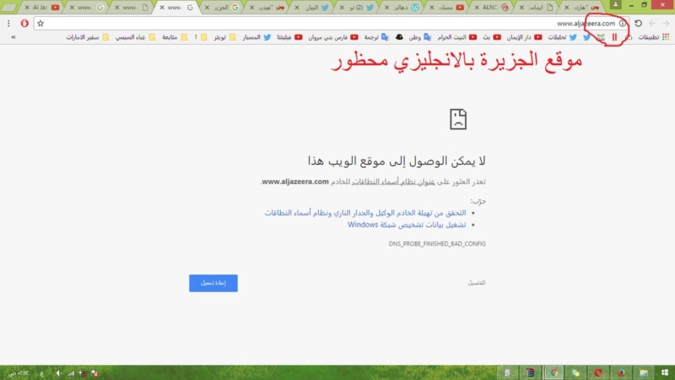Open the فيلبتنا YouTube bookmark
Image resolution: width=675 pixels, height=380 pixels.
click(289, 37)
